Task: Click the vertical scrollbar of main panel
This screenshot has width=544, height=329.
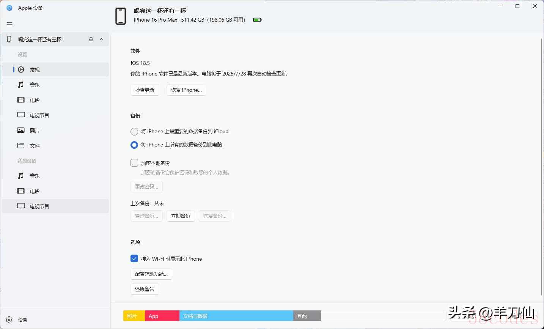Action: pos(541,166)
